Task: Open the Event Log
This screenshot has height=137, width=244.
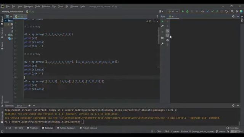Action: coord(233,128)
